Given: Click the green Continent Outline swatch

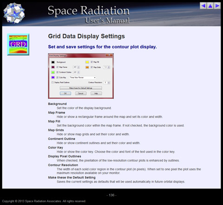Looking at the screenshot, I should [x=53, y=72].
